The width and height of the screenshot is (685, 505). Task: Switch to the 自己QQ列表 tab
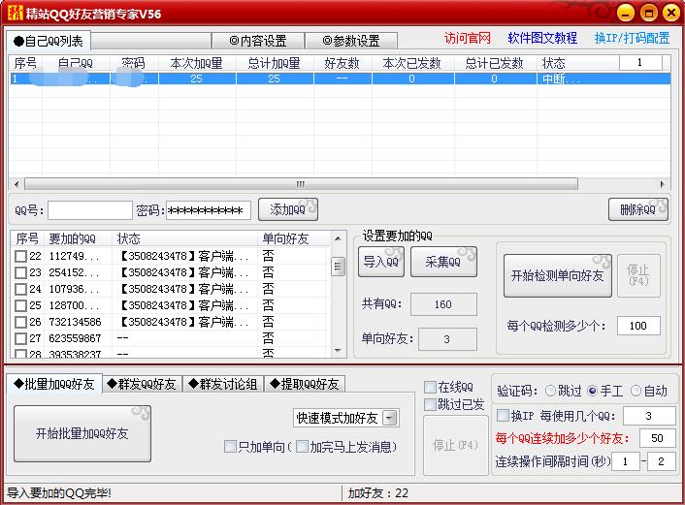(49, 41)
